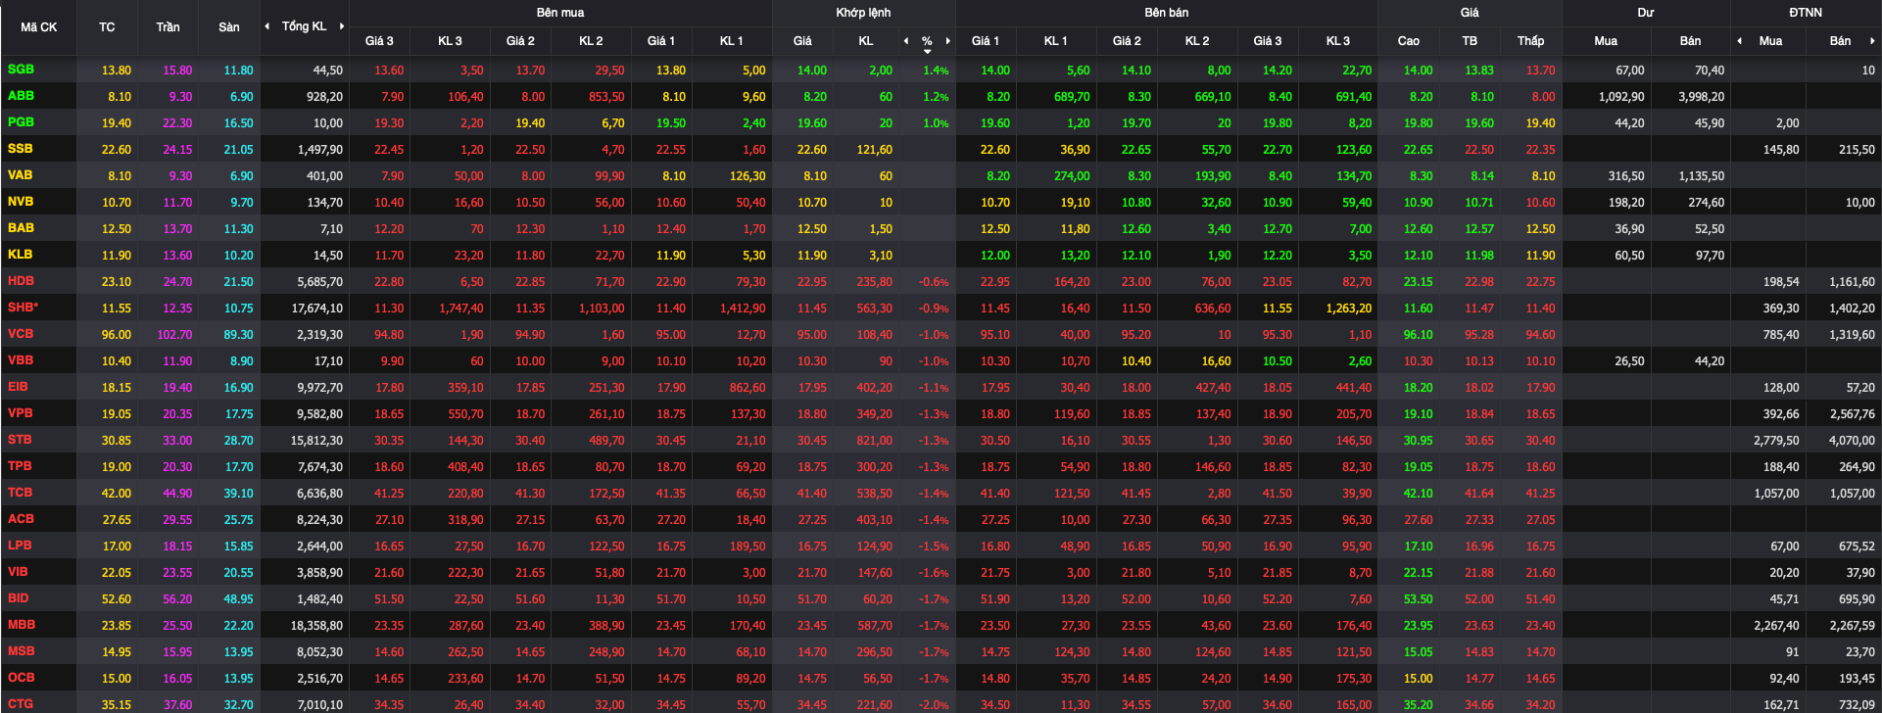1882x713 pixels.
Task: Click the Thấp price column header
Action: (x=1530, y=41)
